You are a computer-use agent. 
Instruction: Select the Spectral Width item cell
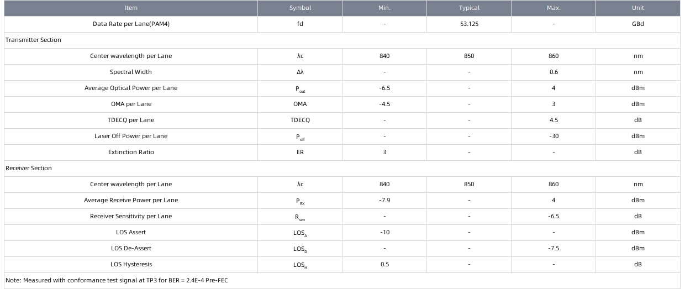click(x=131, y=72)
